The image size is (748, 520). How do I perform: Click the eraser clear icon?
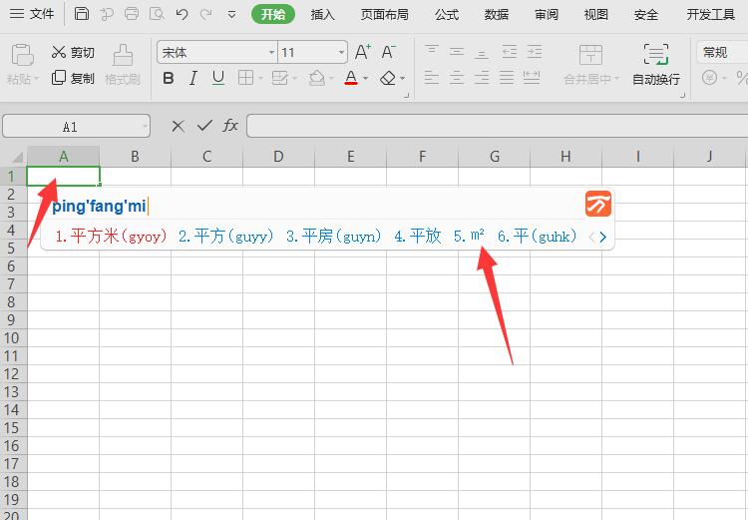(388, 78)
